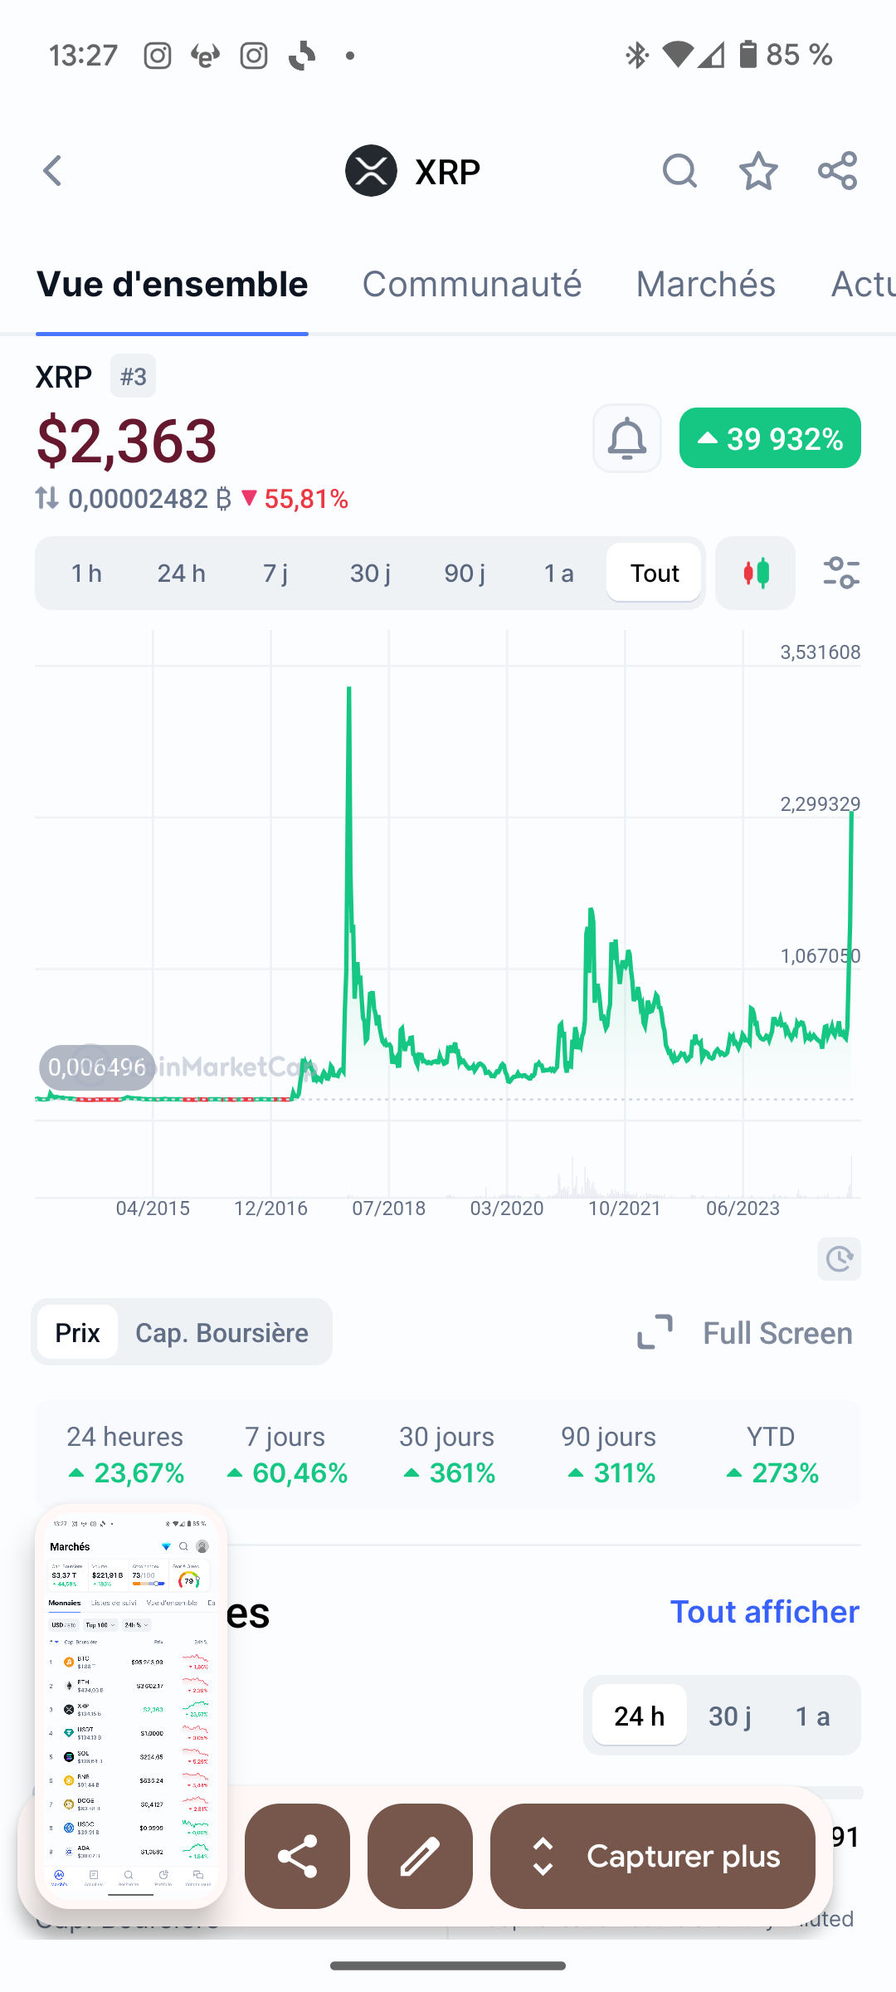Set a price alert bell

(627, 438)
